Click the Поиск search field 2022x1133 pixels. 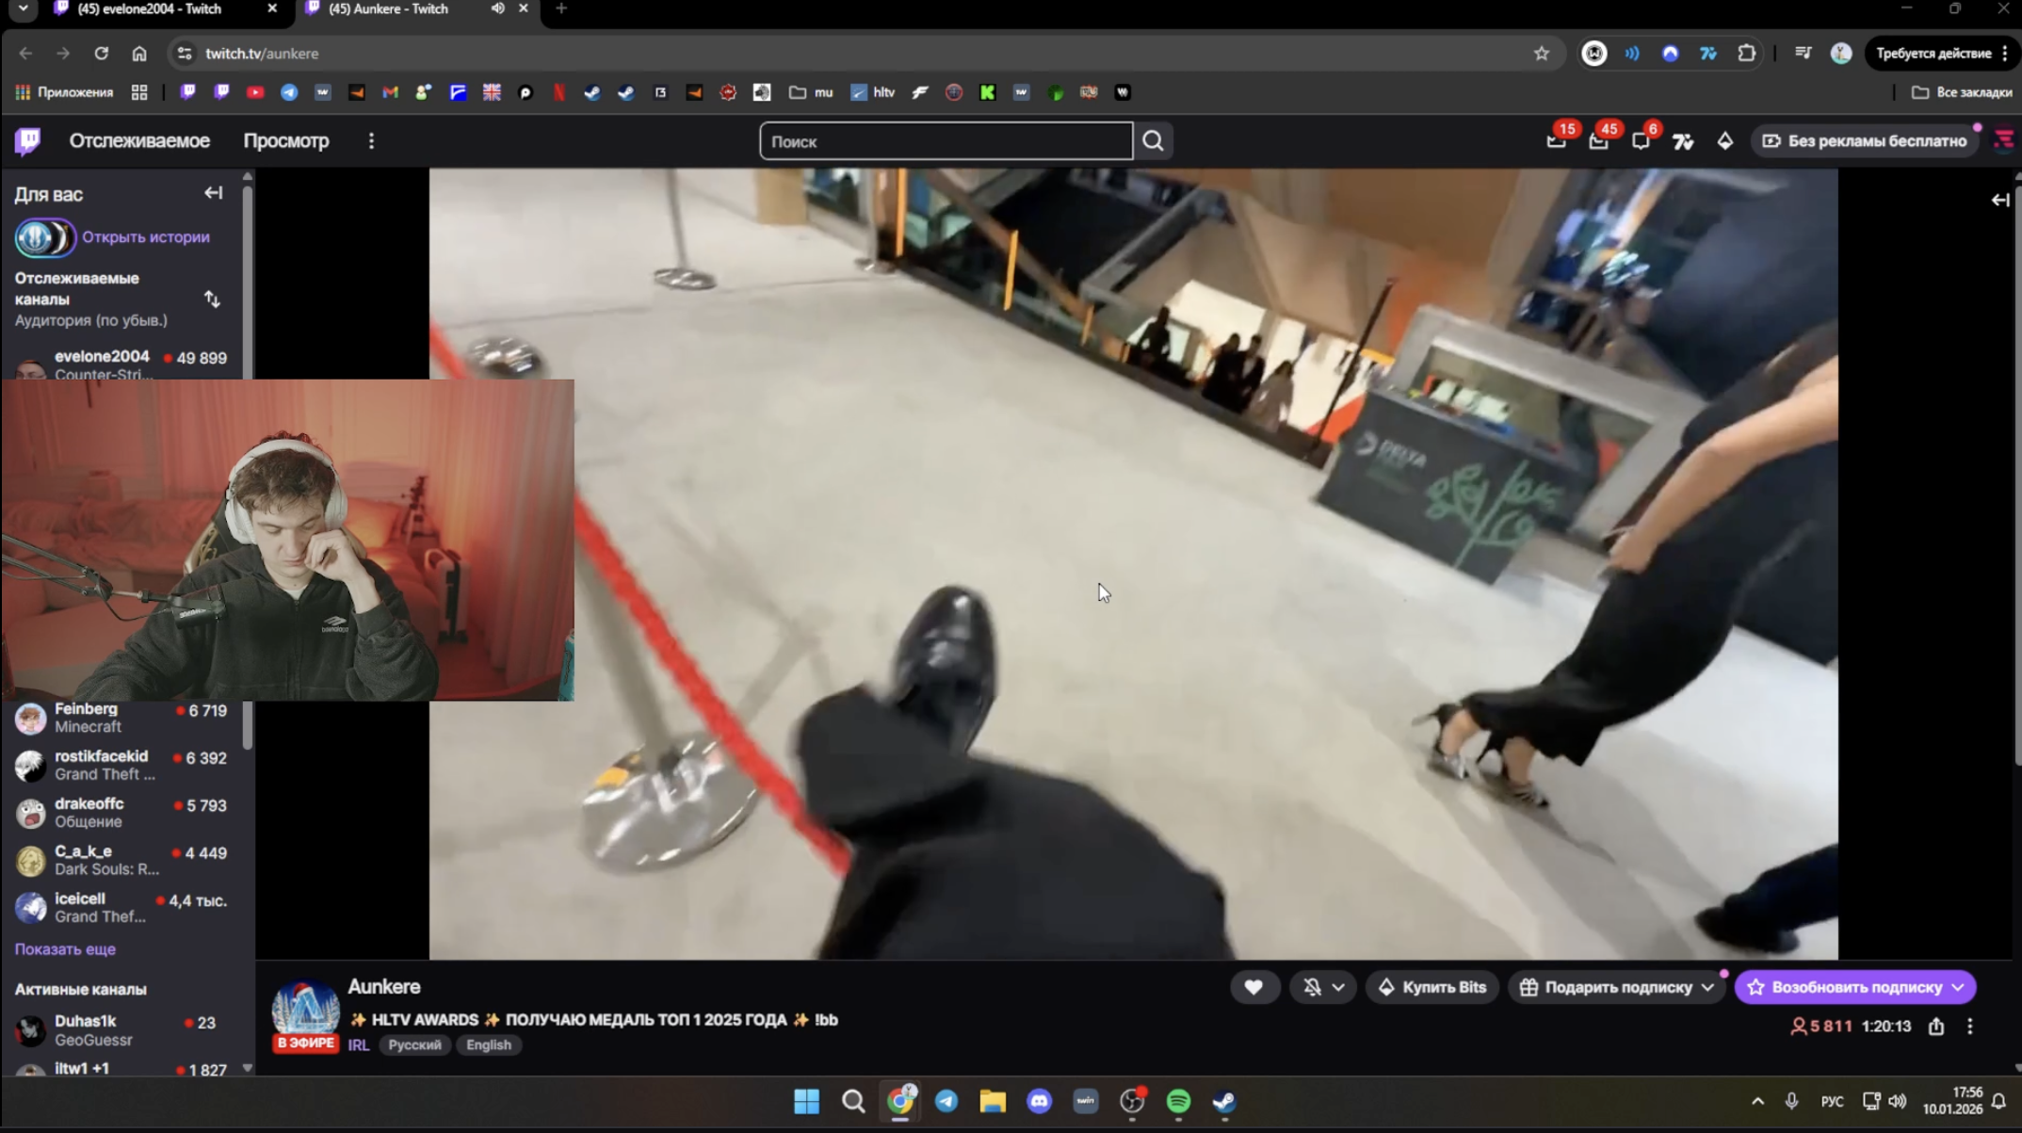click(x=945, y=141)
